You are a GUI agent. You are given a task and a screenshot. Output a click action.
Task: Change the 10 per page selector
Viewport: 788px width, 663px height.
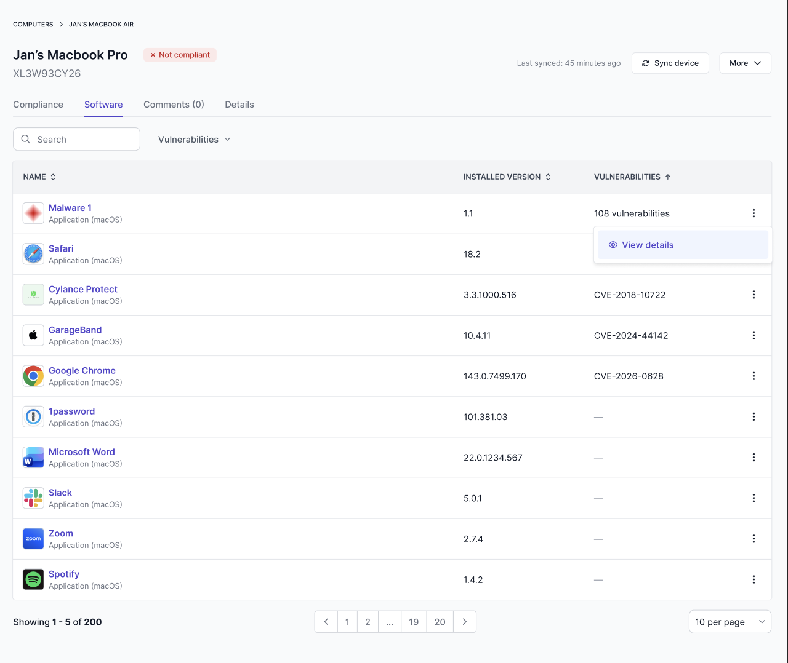click(730, 622)
